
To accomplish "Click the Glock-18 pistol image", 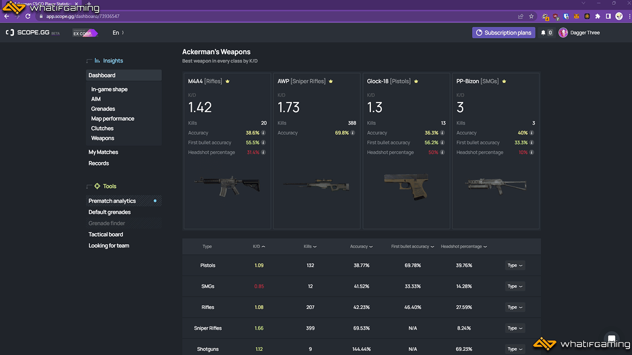I will click(406, 186).
